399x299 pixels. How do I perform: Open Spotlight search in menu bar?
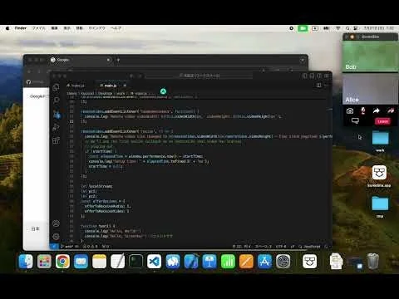click(347, 28)
